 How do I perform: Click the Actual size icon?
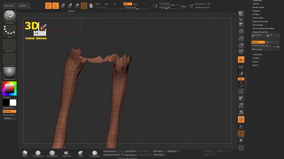tap(241, 38)
